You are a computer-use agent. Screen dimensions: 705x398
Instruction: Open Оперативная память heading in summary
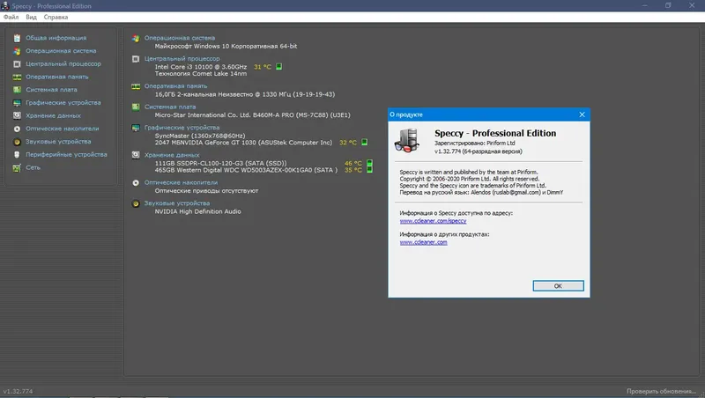coord(175,86)
